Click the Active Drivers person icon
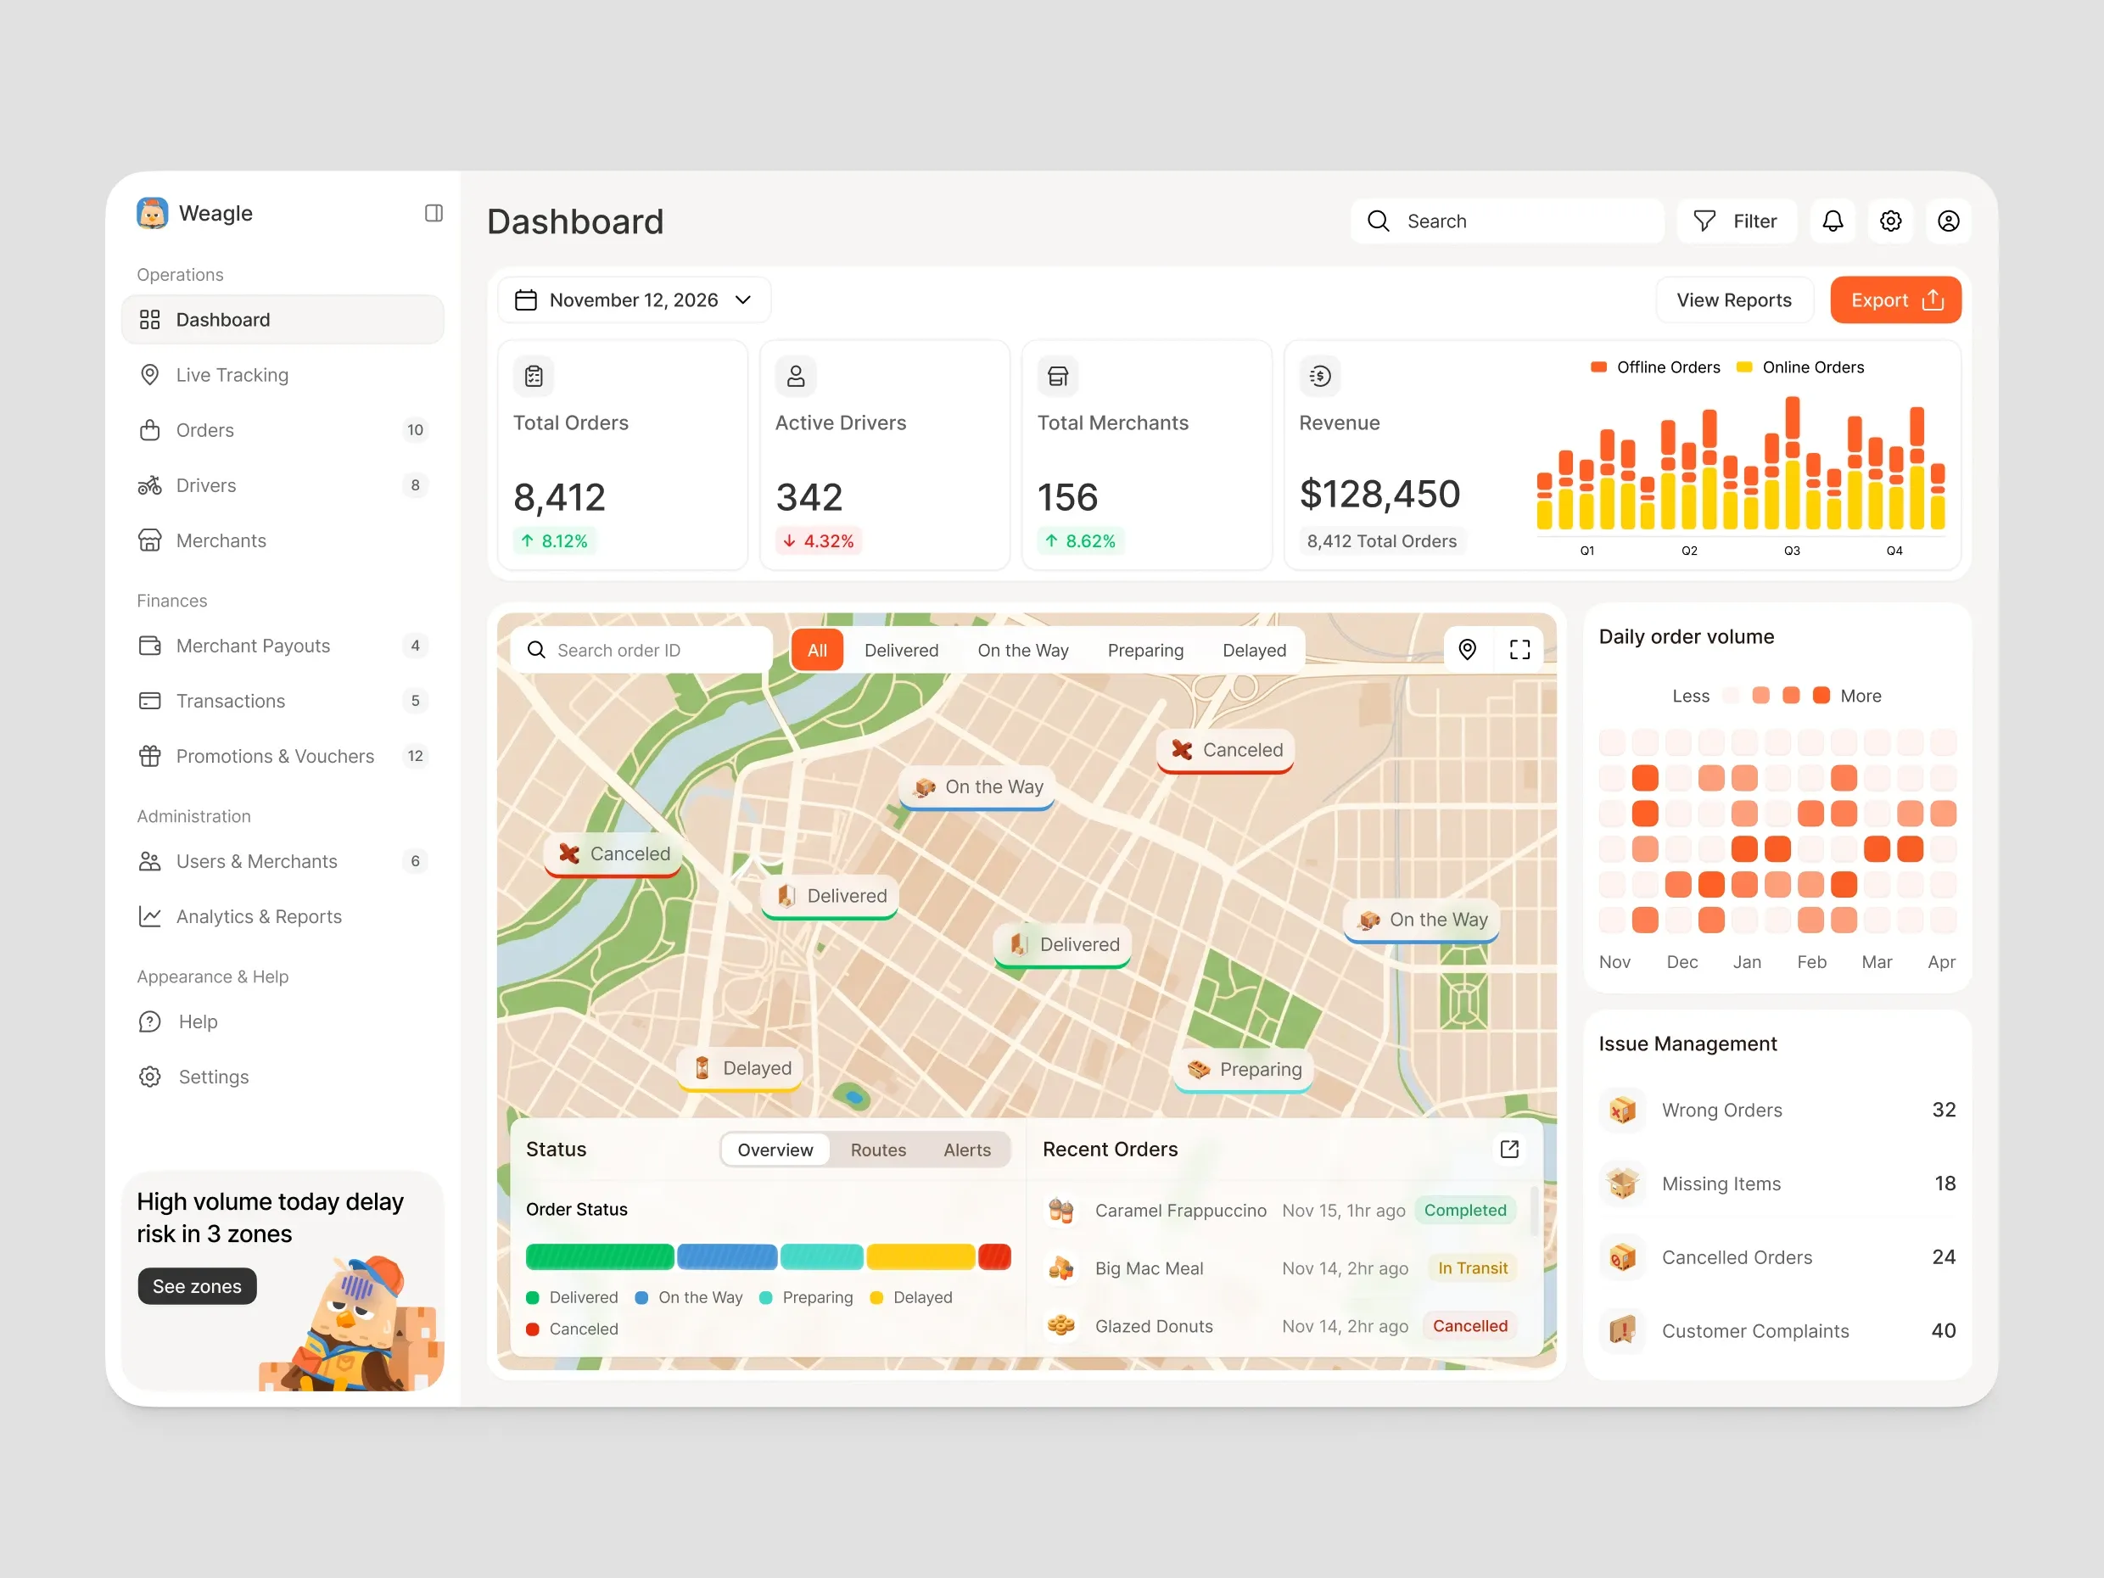This screenshot has height=1578, width=2104. pyautogui.click(x=796, y=376)
